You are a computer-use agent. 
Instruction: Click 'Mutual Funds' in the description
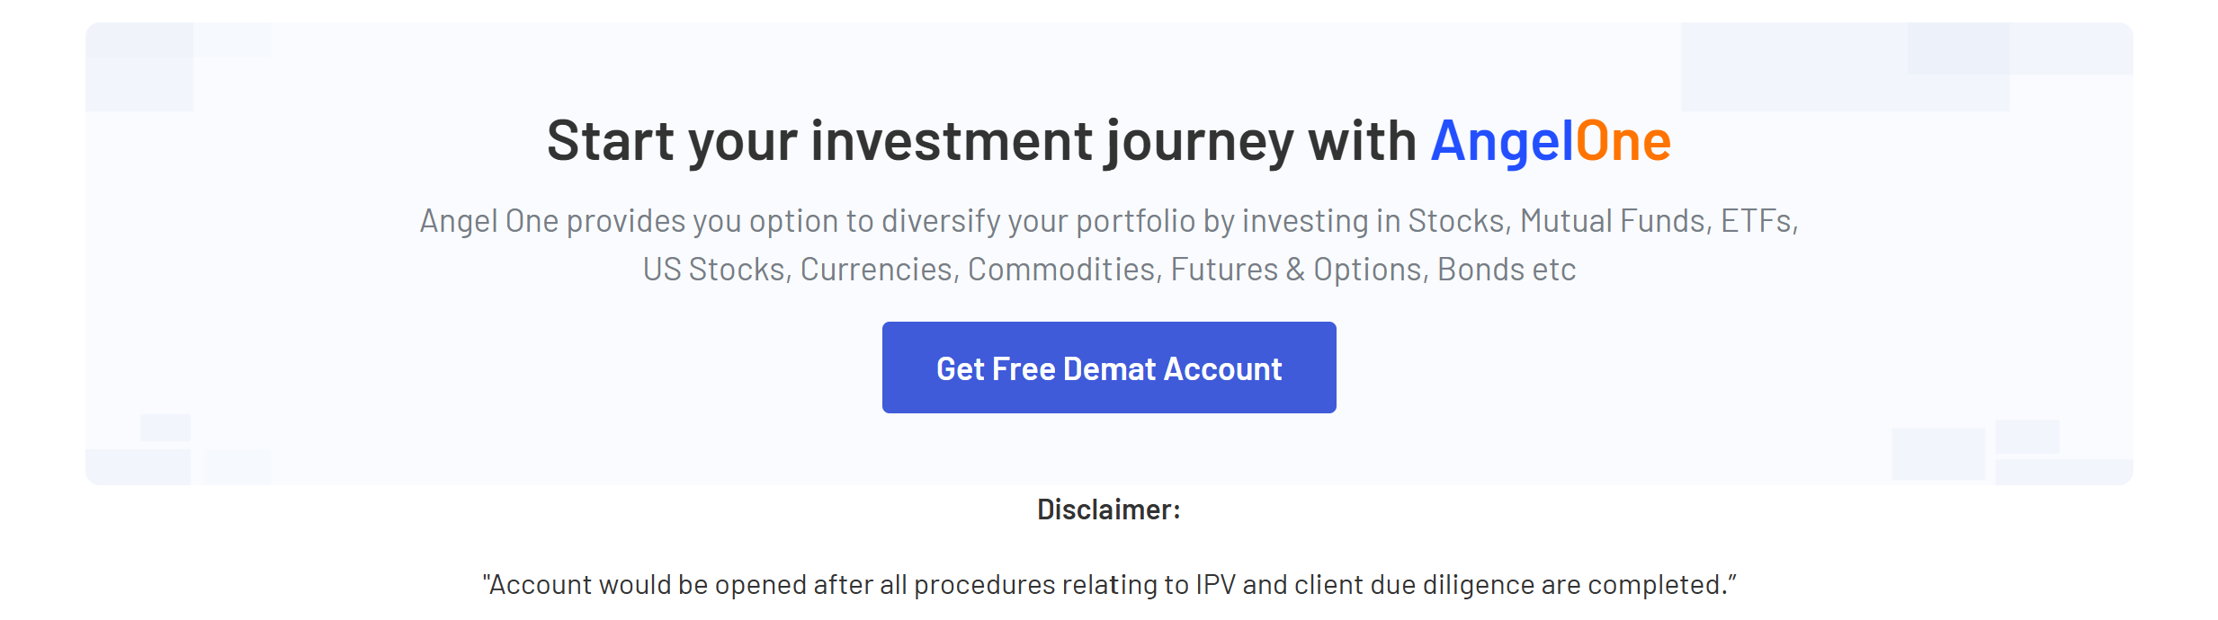(x=1613, y=221)
